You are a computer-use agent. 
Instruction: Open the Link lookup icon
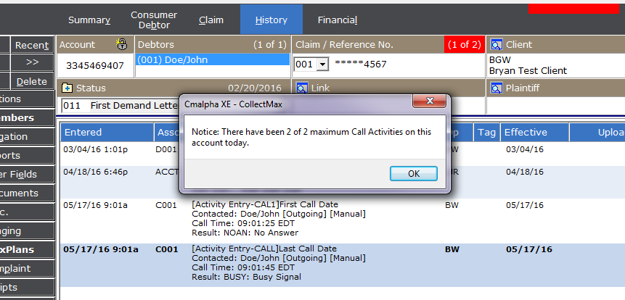[301, 88]
